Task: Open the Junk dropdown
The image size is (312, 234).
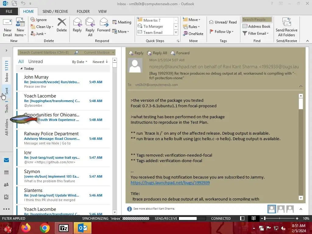Action: click(x=38, y=34)
